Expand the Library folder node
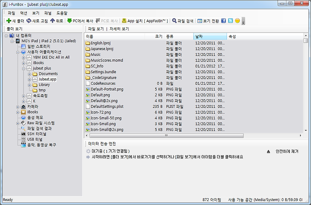Image resolution: width=311 pixels, height=205 pixels. point(29,85)
